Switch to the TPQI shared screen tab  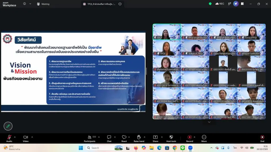(99, 4)
